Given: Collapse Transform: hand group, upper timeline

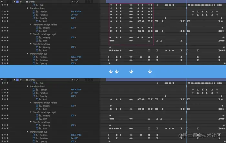Looking at the screenshot, I should (x=27, y=8).
